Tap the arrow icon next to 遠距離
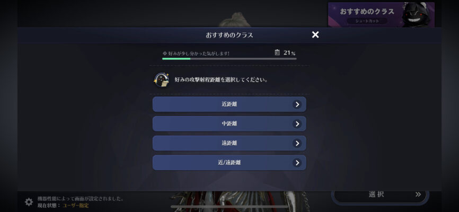Image resolution: width=459 pixels, height=212 pixels. [297, 143]
